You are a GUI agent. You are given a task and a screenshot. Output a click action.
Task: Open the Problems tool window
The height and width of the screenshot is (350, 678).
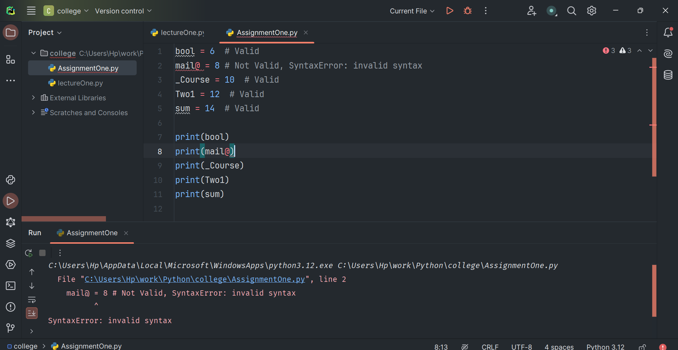(x=11, y=307)
